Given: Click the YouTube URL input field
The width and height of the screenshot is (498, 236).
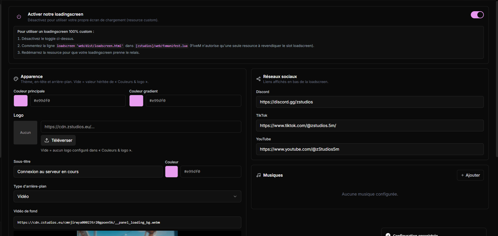Looking at the screenshot, I should tap(370, 149).
